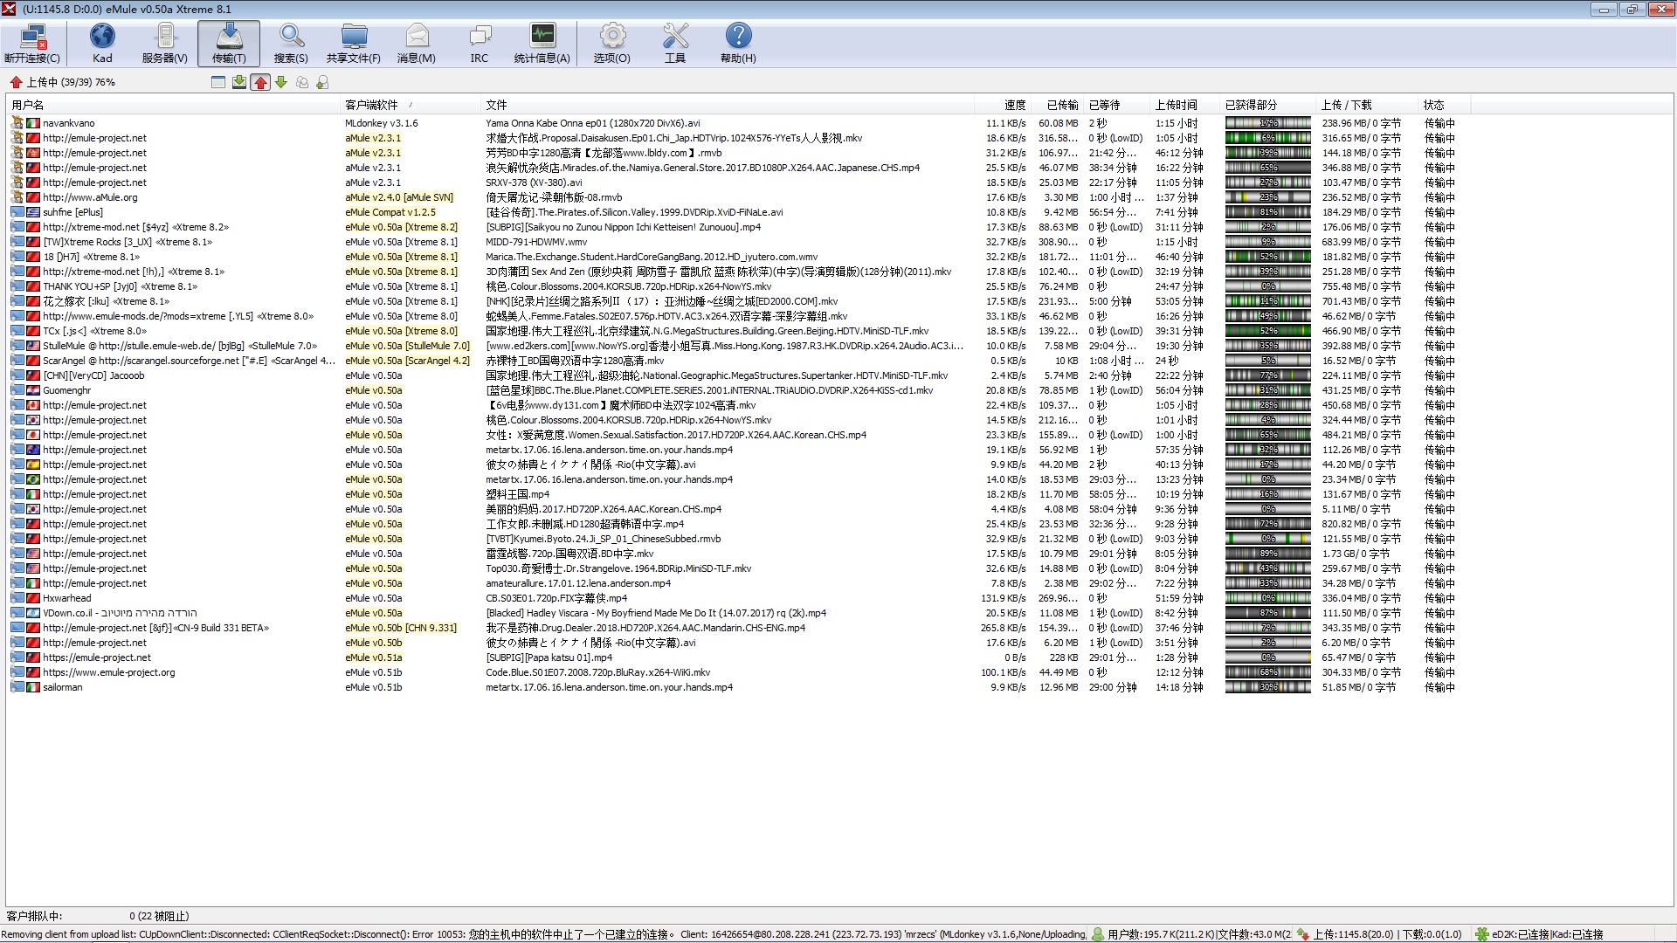This screenshot has height=943, width=1677.
Task: Click the progress bar of Hxwarhead row
Action: tap(1267, 598)
